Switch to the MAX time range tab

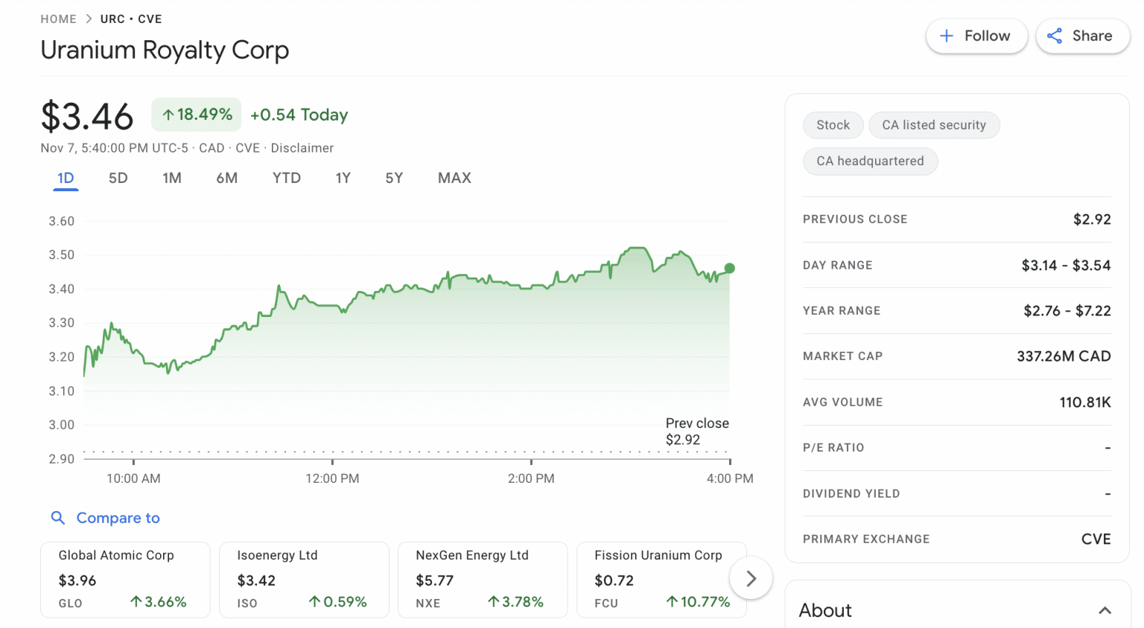(454, 178)
